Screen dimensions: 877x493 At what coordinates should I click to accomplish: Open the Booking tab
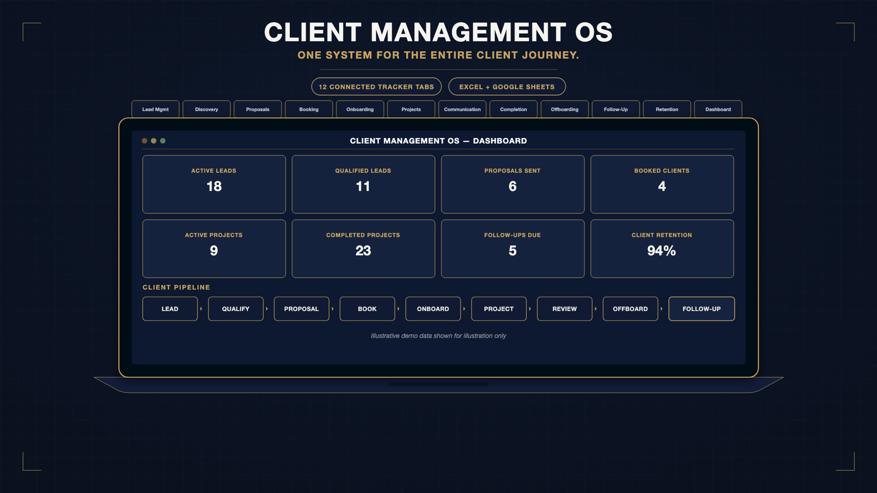pos(309,109)
